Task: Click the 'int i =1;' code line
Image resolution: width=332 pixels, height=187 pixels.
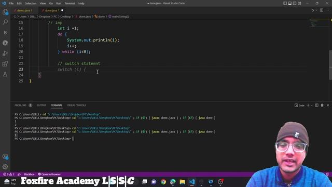Action: click(68, 28)
